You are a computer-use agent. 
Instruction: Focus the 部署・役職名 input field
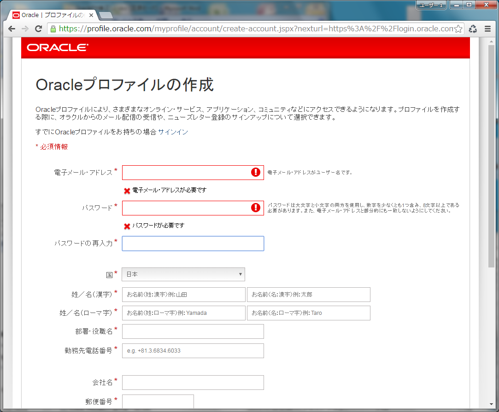(193, 331)
